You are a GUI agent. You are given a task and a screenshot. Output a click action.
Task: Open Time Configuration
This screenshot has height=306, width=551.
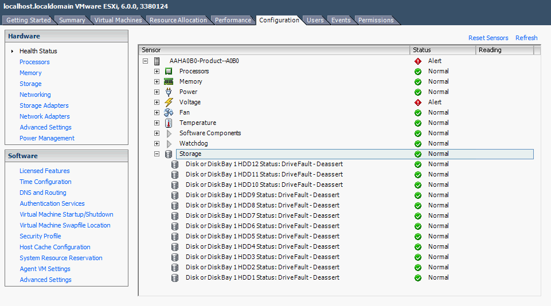45,182
